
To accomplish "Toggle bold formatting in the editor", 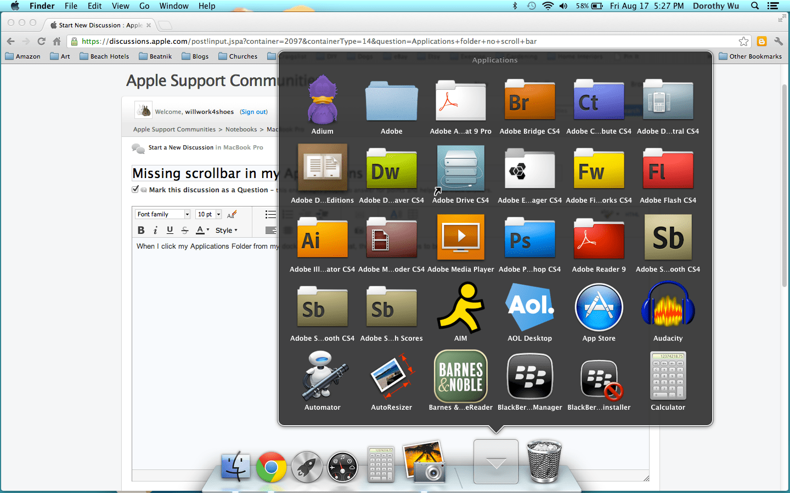I will pyautogui.click(x=141, y=230).
